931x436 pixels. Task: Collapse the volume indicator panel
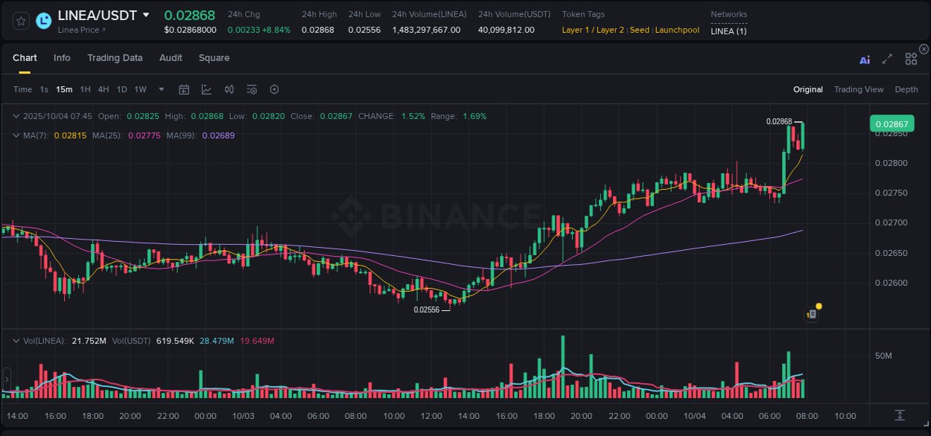pos(16,340)
